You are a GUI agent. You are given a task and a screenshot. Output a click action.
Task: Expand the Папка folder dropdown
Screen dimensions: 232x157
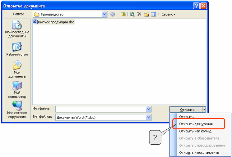click(104, 14)
